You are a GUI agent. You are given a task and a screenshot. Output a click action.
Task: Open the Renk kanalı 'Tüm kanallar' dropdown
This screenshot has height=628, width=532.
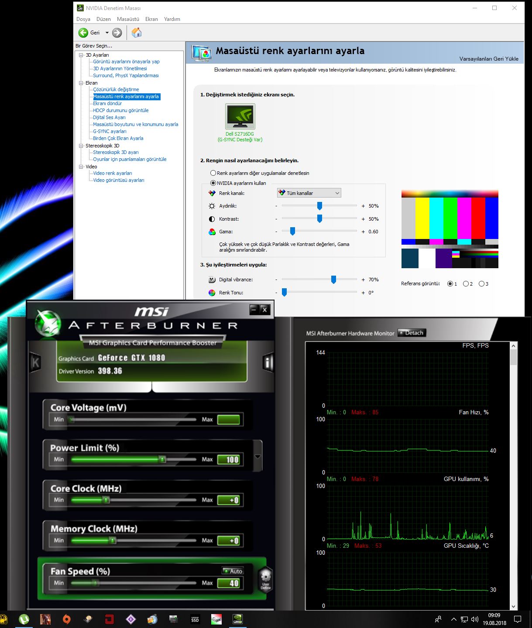point(309,193)
